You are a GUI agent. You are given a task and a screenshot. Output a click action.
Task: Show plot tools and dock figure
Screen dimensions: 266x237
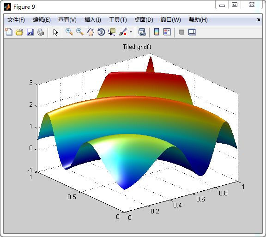pyautogui.click(x=192, y=32)
